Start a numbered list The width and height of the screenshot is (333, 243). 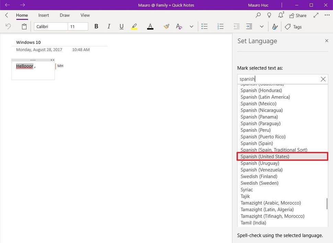click(x=220, y=26)
